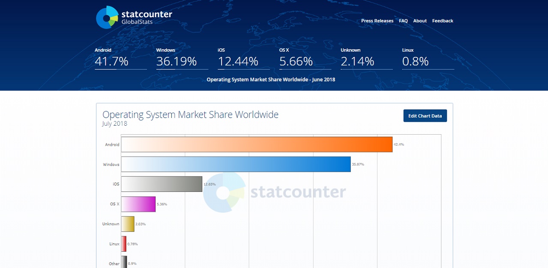Click the gray iOS bar in chart
Image resolution: width=548 pixels, height=268 pixels.
162,184
